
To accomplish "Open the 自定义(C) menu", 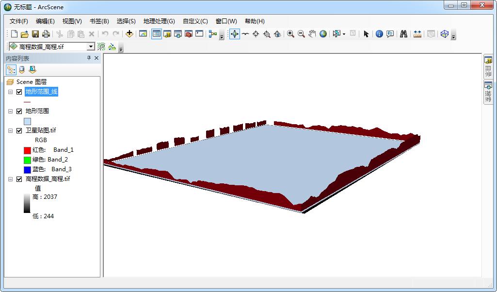I will click(195, 21).
